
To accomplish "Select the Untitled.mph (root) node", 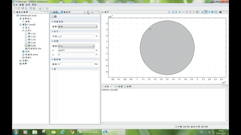I will click(26, 16).
